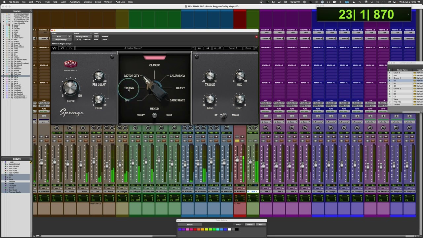Click the DRIVE knob

point(70,88)
